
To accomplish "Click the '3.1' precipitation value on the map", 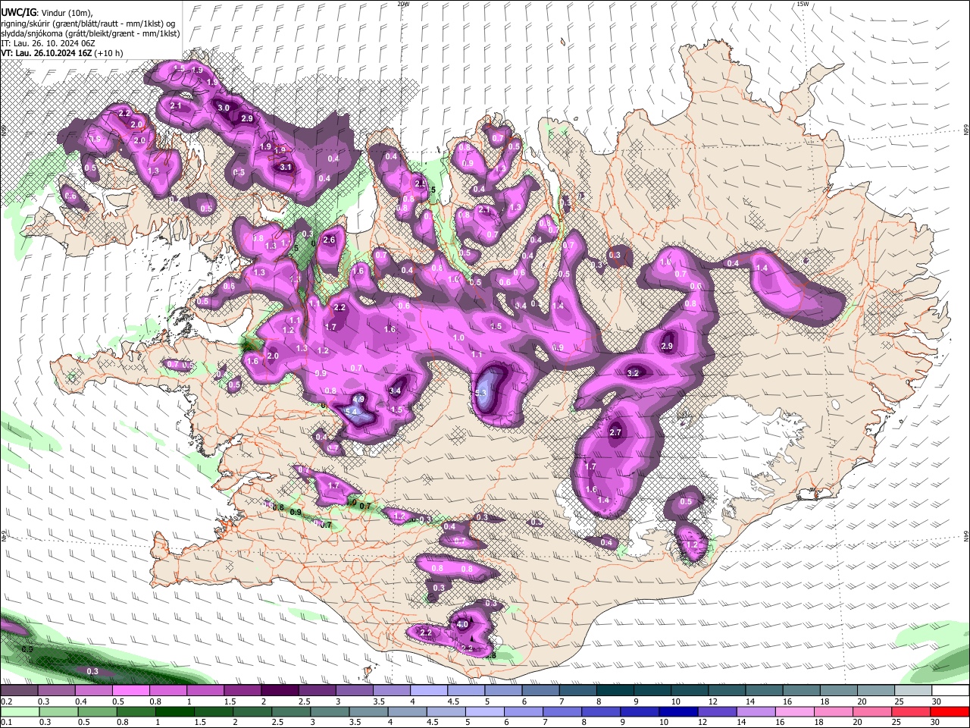I will tap(286, 167).
